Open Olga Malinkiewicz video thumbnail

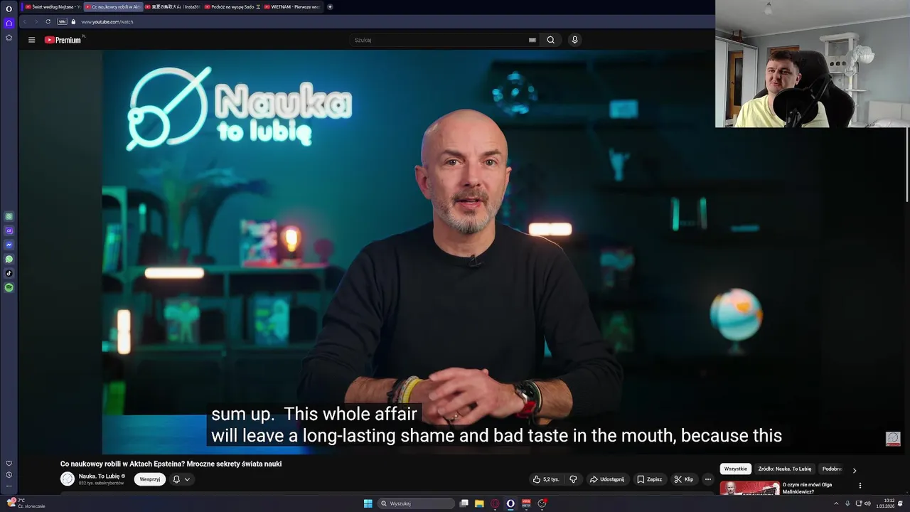tap(749, 489)
